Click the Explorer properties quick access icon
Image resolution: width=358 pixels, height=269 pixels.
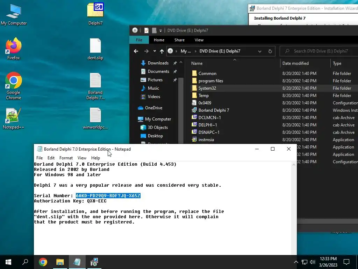tap(146, 30)
